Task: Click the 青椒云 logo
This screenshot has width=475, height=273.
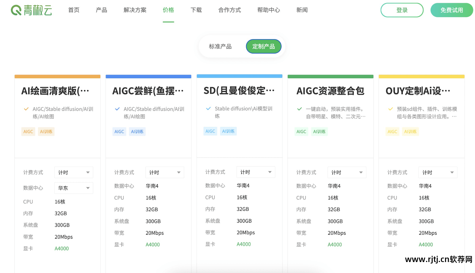Action: 31,10
